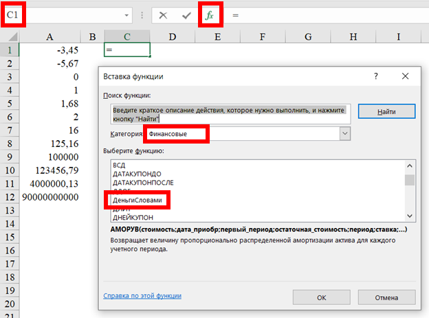The height and width of the screenshot is (318, 429).
Task: Click cell with value 4000000,13
Action: pos(49,183)
